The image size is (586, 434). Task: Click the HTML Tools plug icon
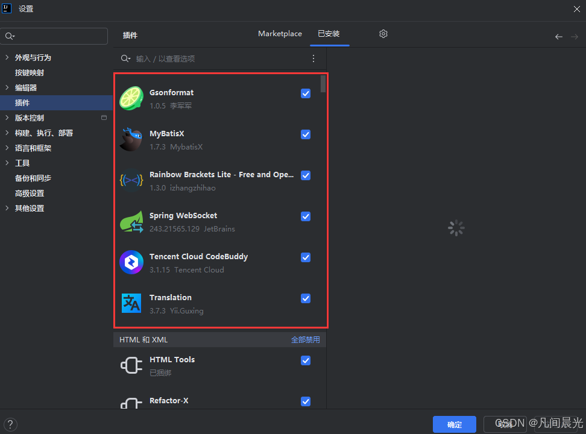131,365
